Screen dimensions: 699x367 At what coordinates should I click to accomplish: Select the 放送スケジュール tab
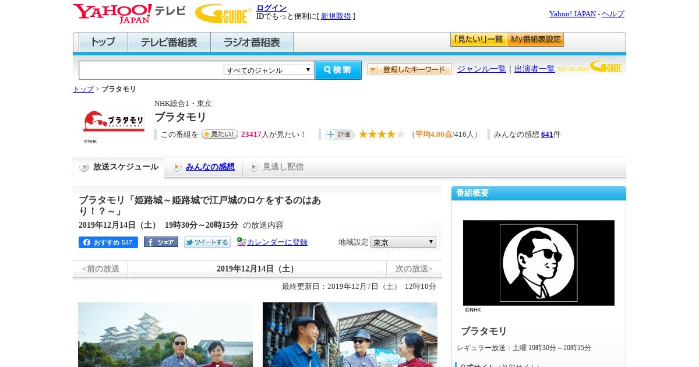[118, 167]
